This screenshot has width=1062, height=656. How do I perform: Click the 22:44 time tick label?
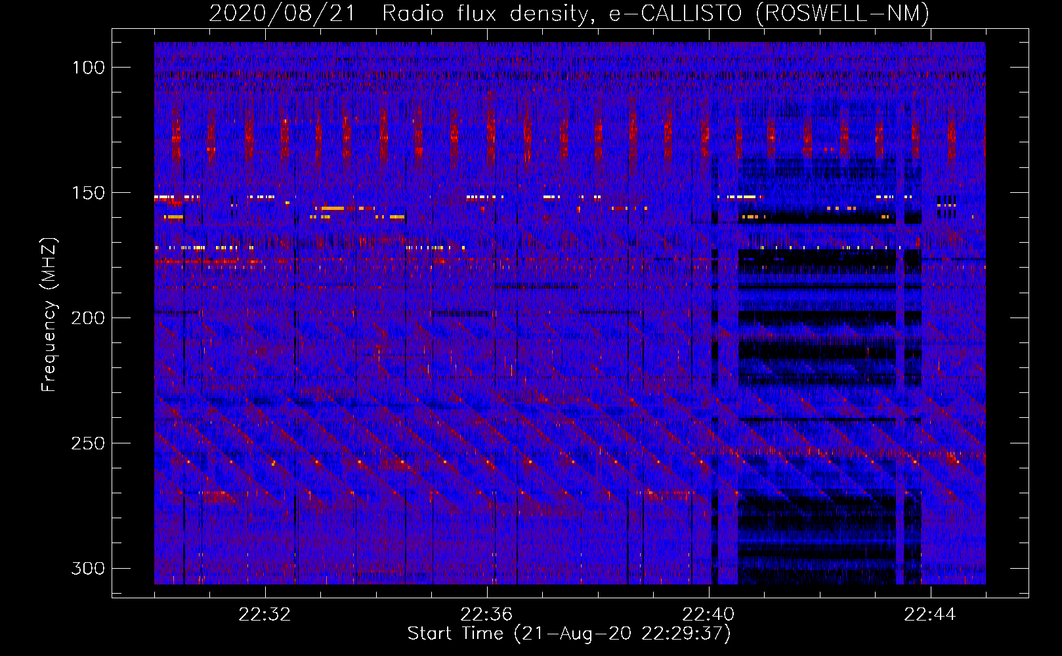(930, 615)
